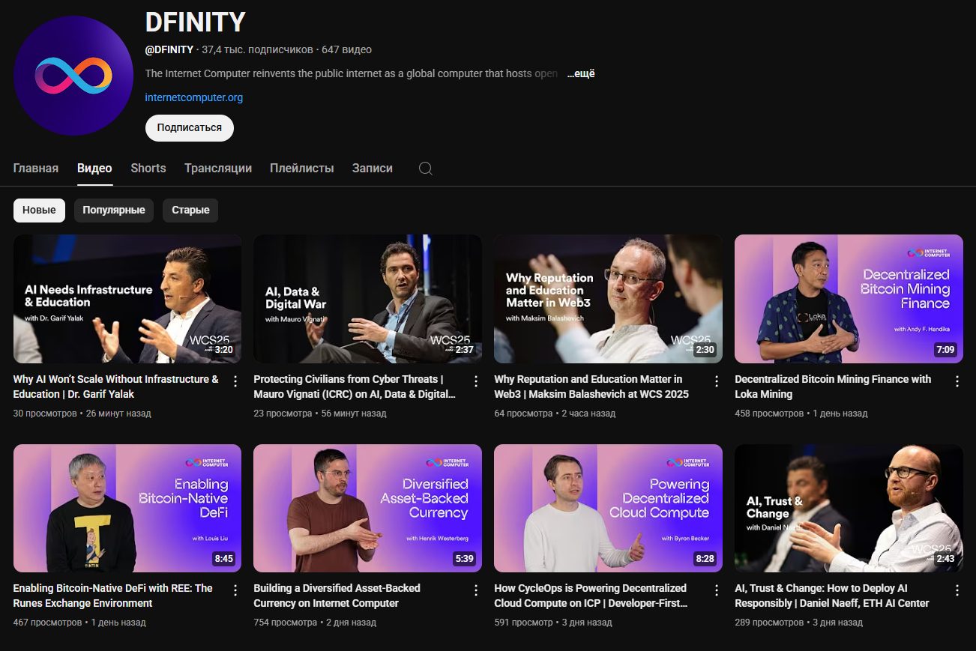976x651 pixels.
Task: Click '458 просмотров • 1 день назад' text
Action: [801, 414]
